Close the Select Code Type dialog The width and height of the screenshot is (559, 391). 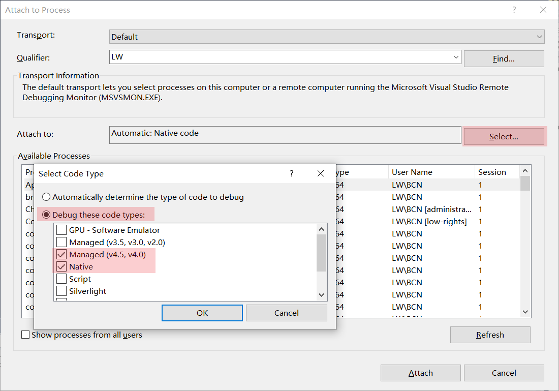click(x=321, y=173)
